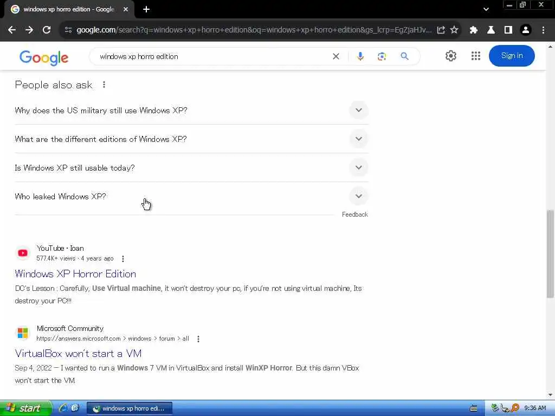Go back to the previous page

pyautogui.click(x=12, y=30)
